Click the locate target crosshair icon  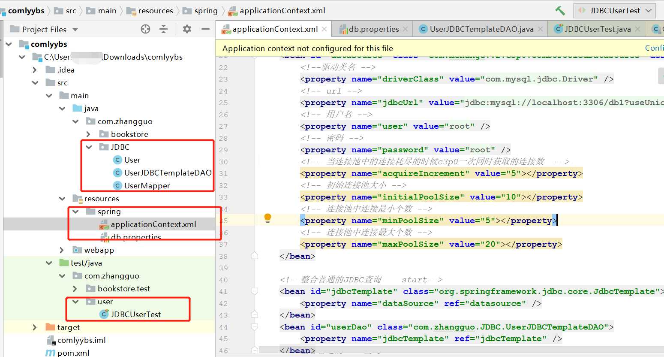145,29
